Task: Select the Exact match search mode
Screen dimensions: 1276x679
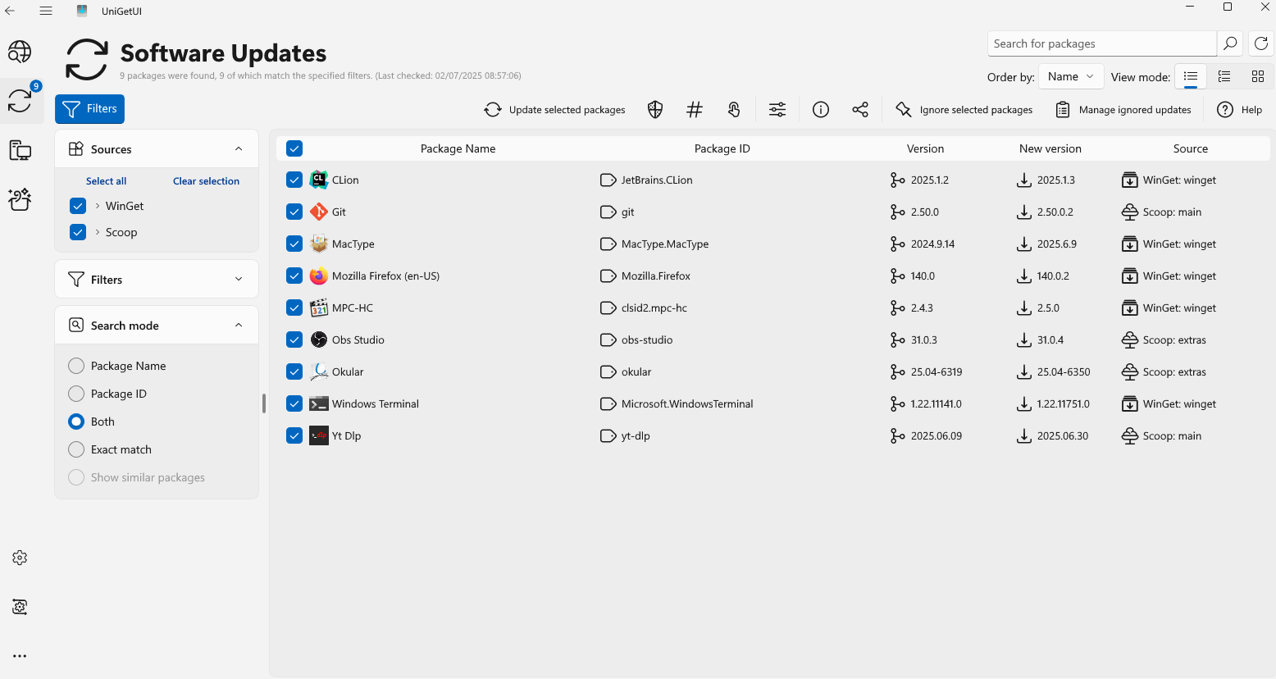Action: click(x=76, y=449)
